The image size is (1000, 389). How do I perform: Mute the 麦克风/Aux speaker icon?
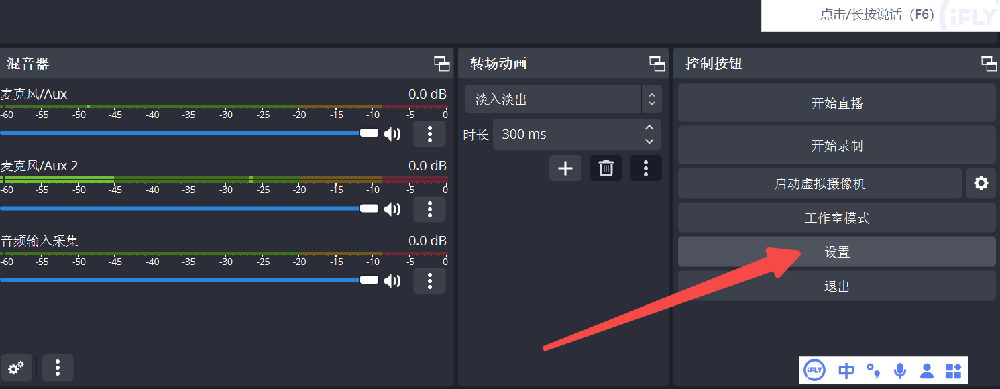[392, 134]
